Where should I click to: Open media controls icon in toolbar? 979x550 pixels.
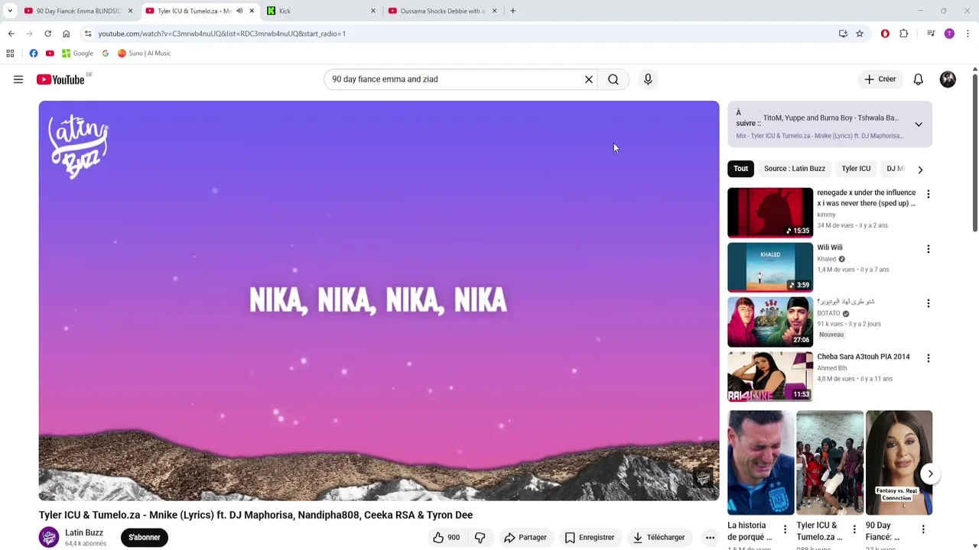coord(931,34)
